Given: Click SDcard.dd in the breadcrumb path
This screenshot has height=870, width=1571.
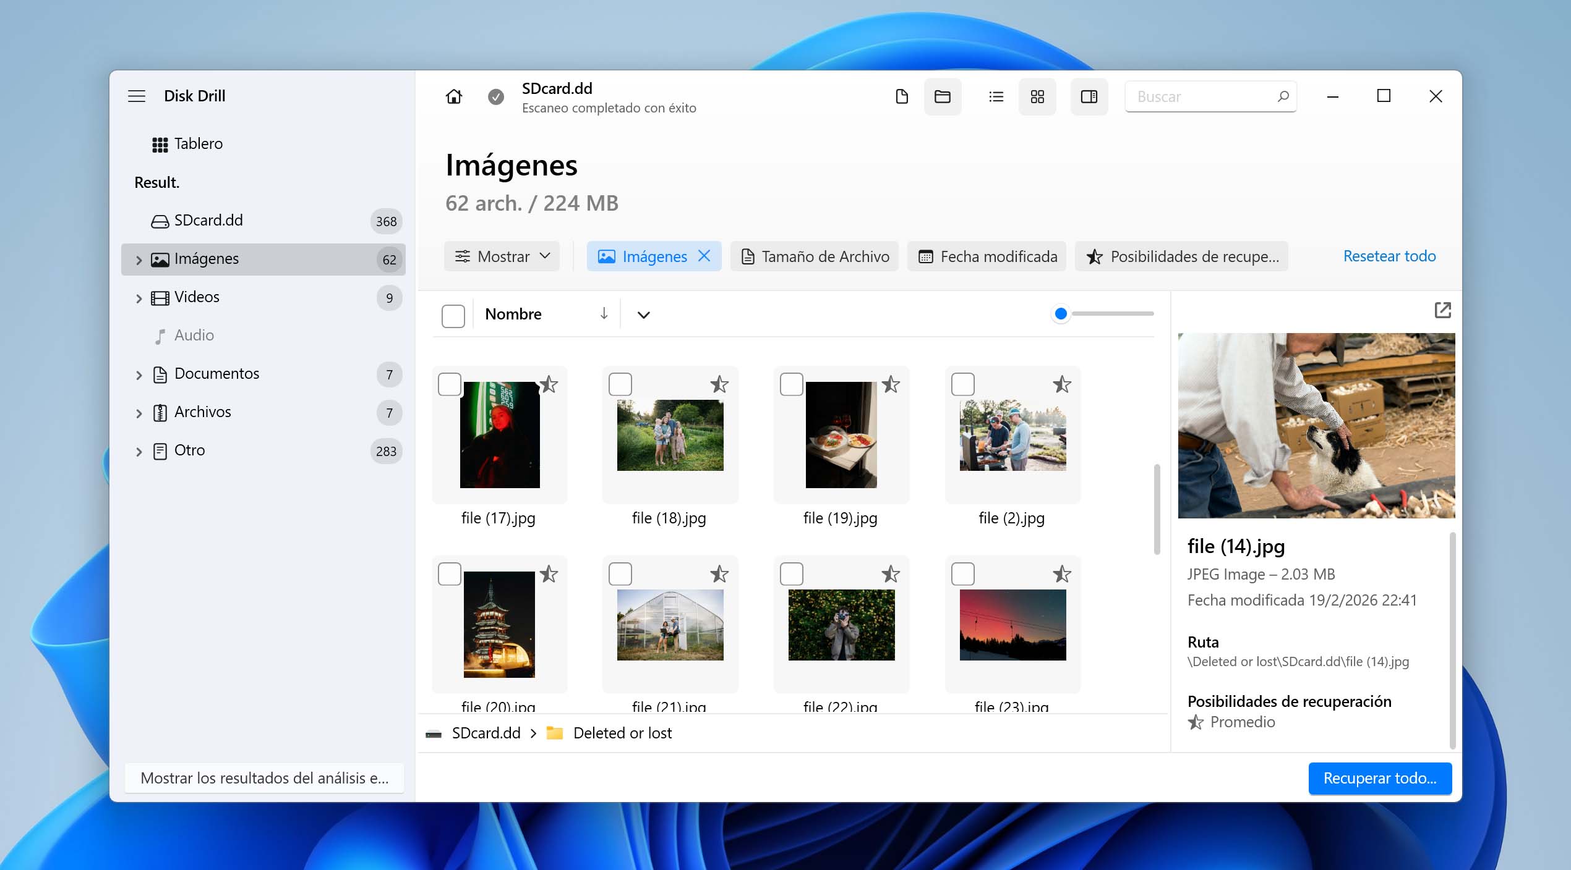Looking at the screenshot, I should point(486,733).
